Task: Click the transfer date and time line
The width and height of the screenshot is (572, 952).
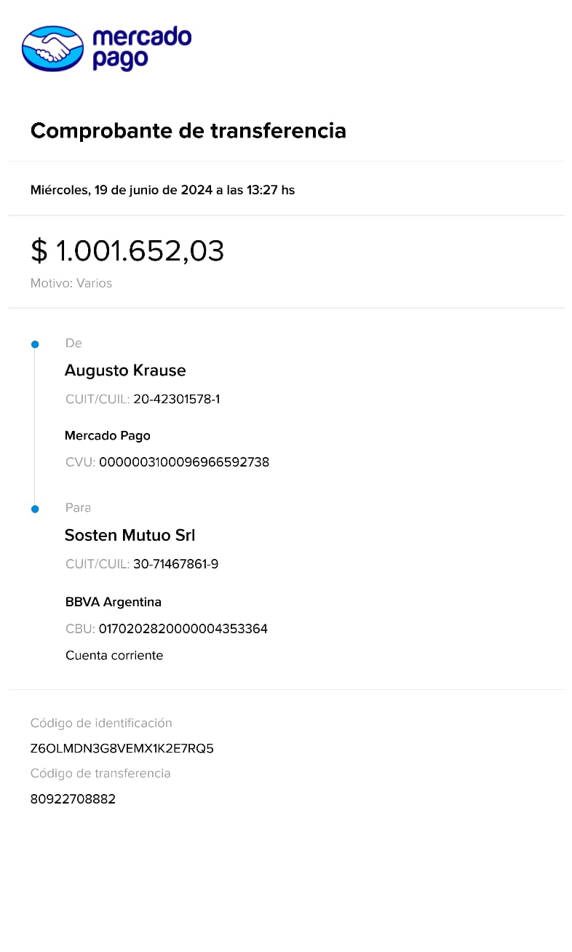Action: click(162, 190)
